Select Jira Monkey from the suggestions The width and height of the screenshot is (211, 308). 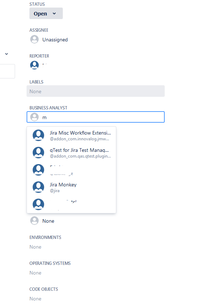(71, 187)
